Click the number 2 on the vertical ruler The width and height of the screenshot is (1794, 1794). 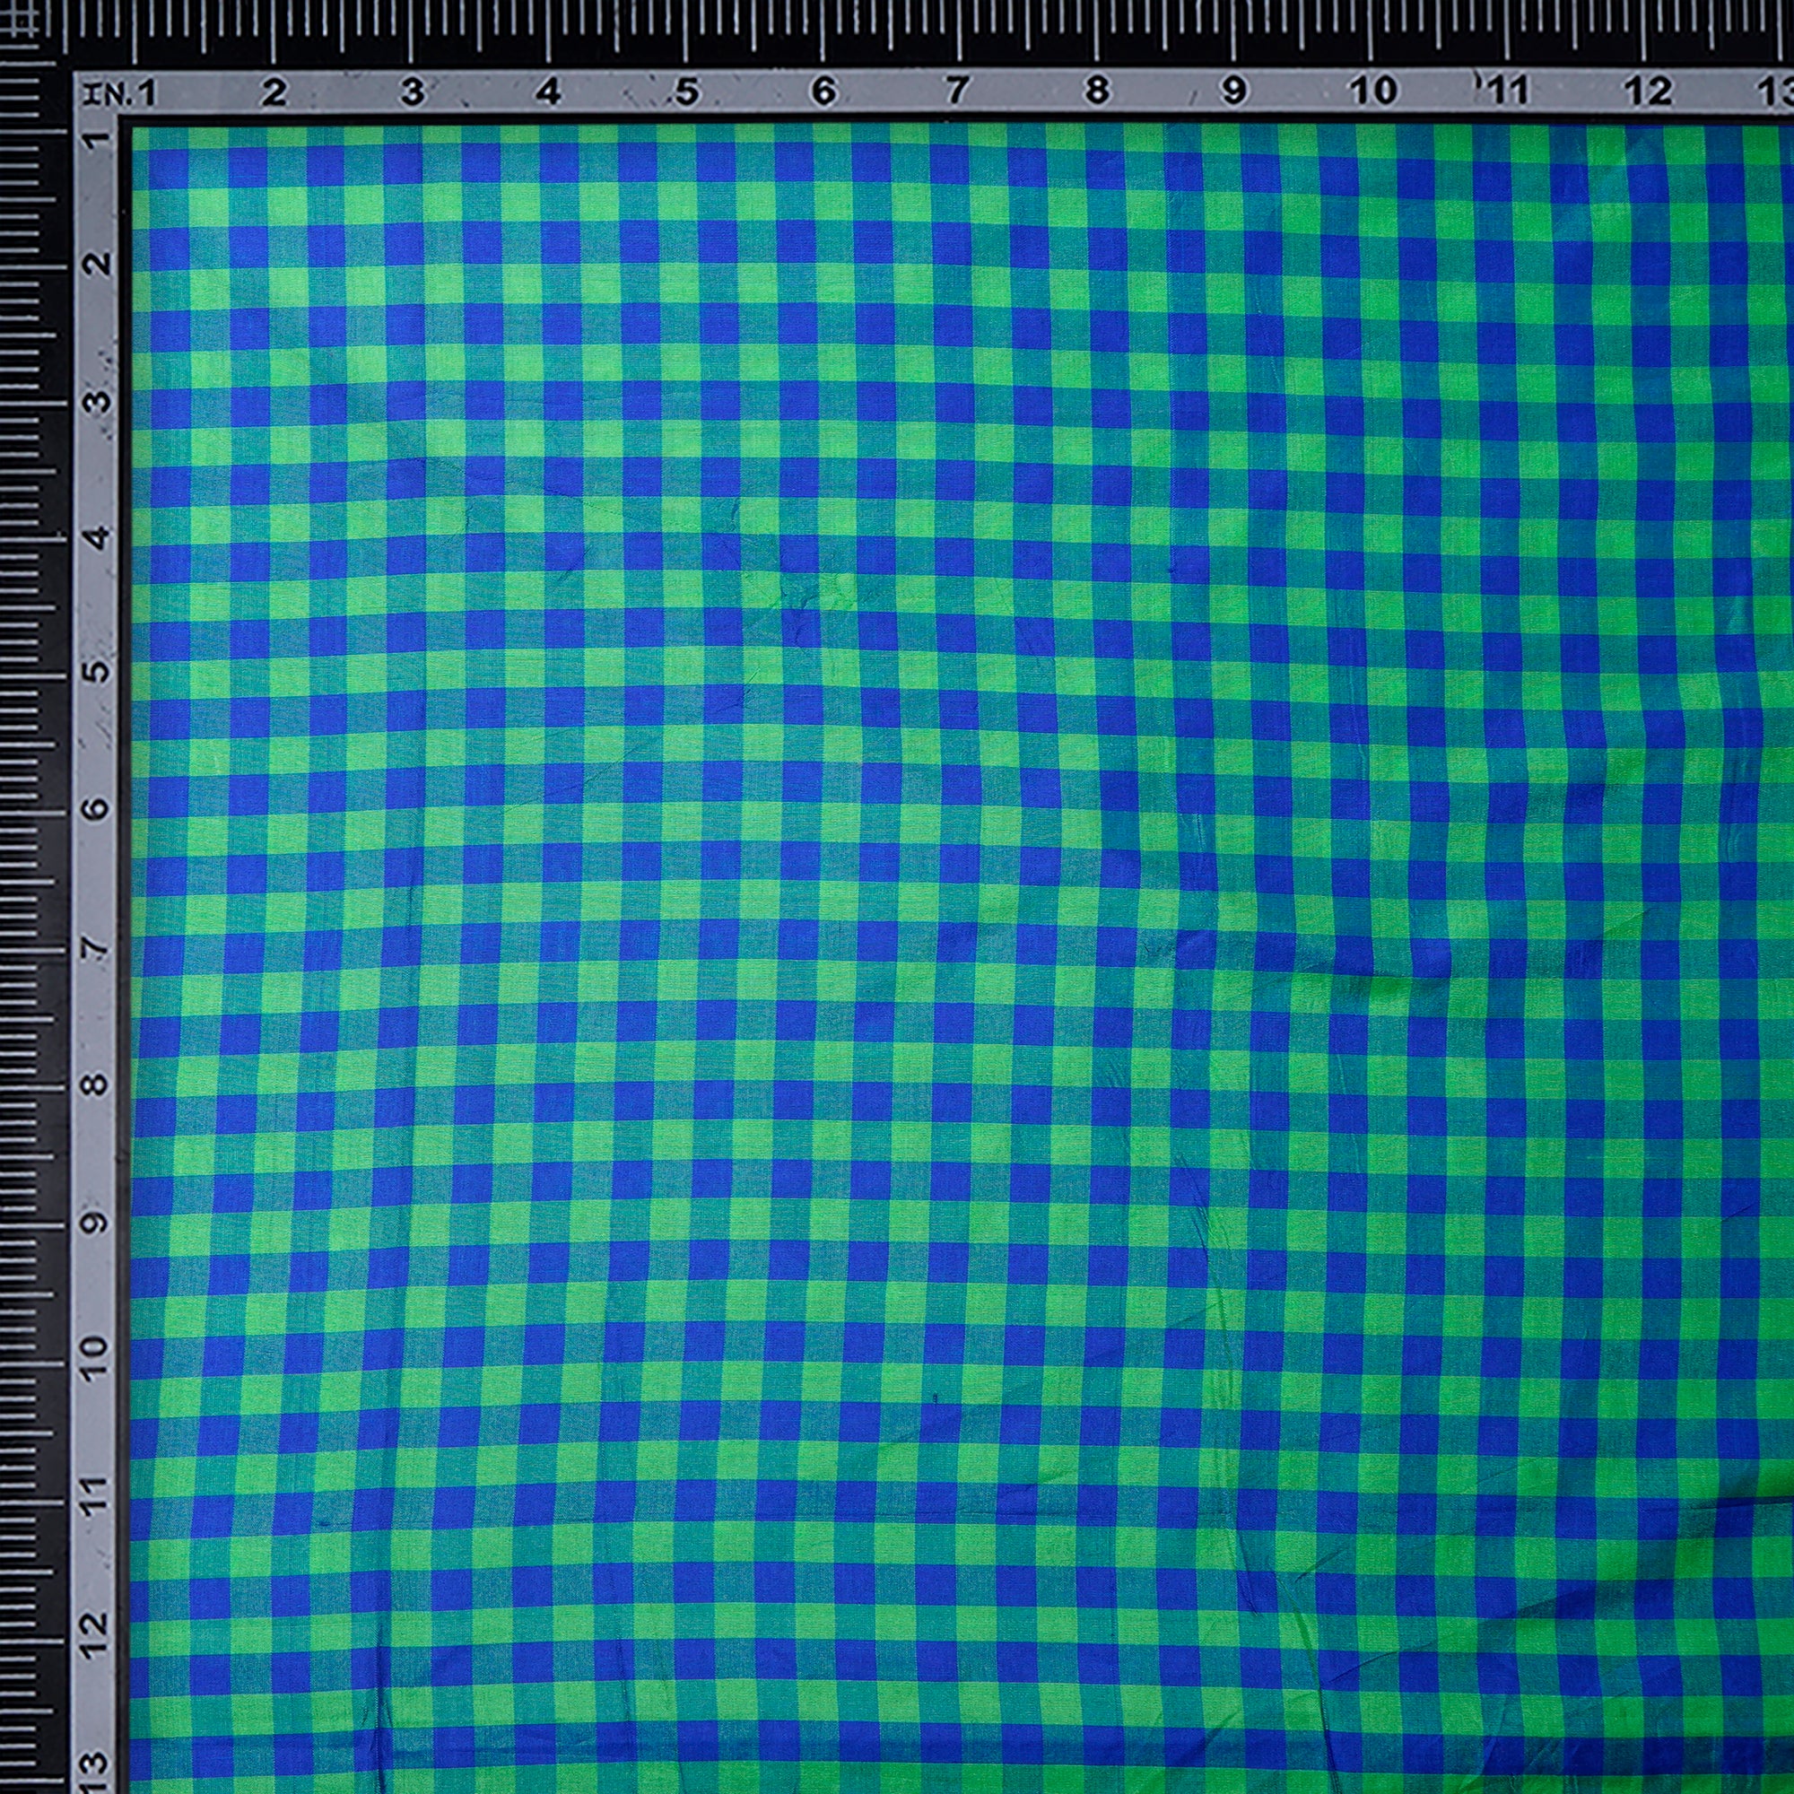99,265
